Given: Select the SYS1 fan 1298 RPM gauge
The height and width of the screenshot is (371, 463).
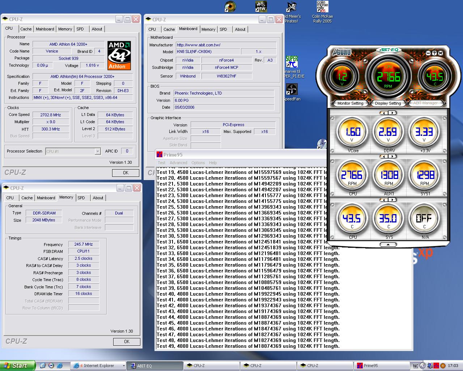Looking at the screenshot, I should [x=424, y=175].
